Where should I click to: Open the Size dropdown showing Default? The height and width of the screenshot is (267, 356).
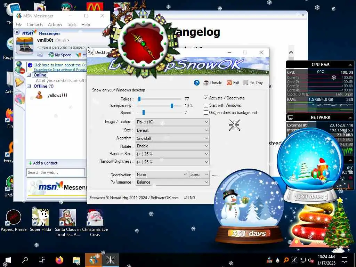[x=172, y=130]
